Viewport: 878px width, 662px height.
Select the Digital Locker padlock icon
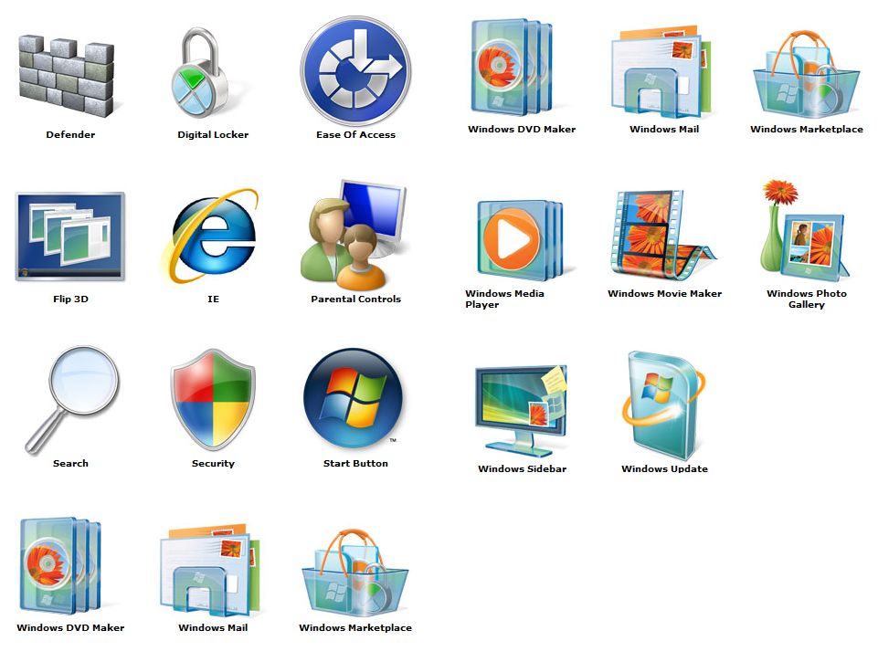(x=200, y=73)
